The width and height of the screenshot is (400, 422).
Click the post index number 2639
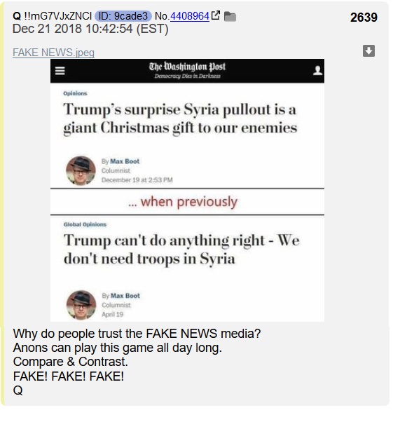click(x=364, y=18)
